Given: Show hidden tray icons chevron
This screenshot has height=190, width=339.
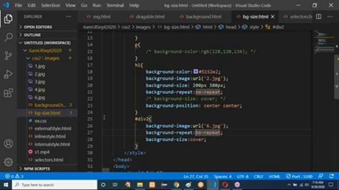Looking at the screenshot, I should pyautogui.click(x=289, y=185).
